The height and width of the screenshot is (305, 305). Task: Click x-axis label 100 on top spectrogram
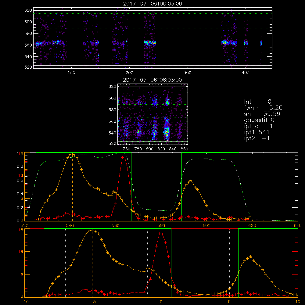point(71,73)
